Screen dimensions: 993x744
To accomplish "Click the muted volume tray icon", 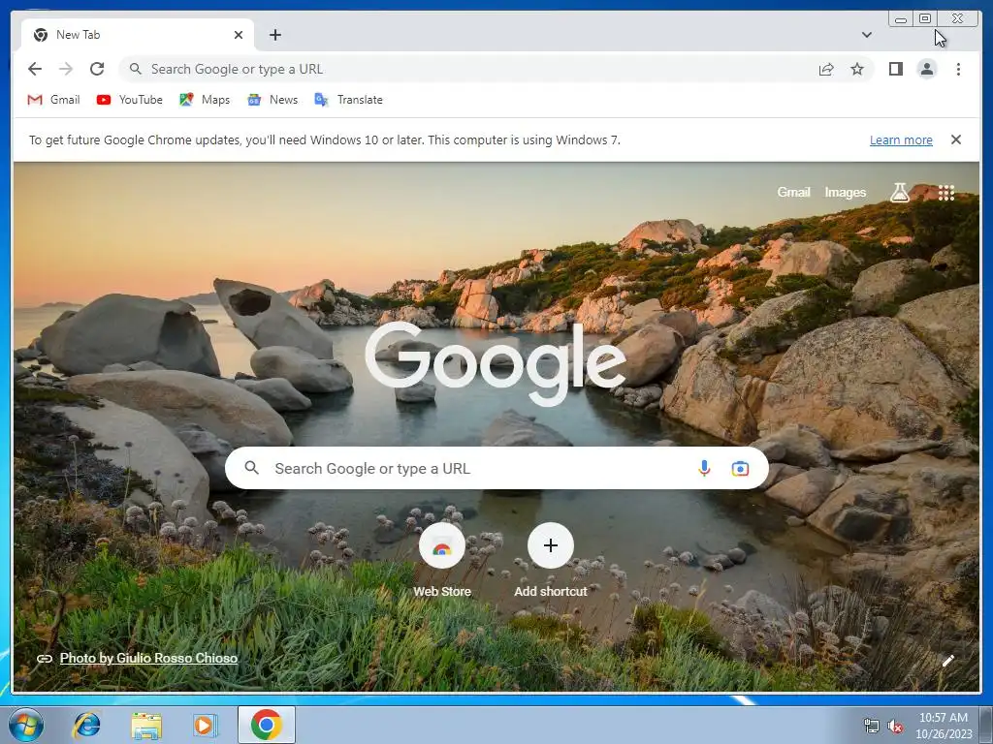I will [x=895, y=727].
